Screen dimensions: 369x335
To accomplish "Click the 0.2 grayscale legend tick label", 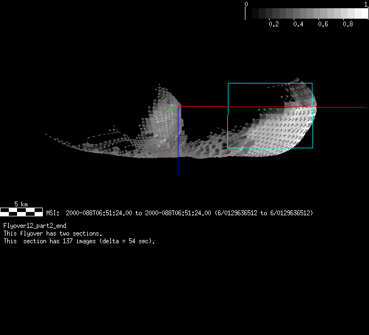I will click(x=273, y=24).
